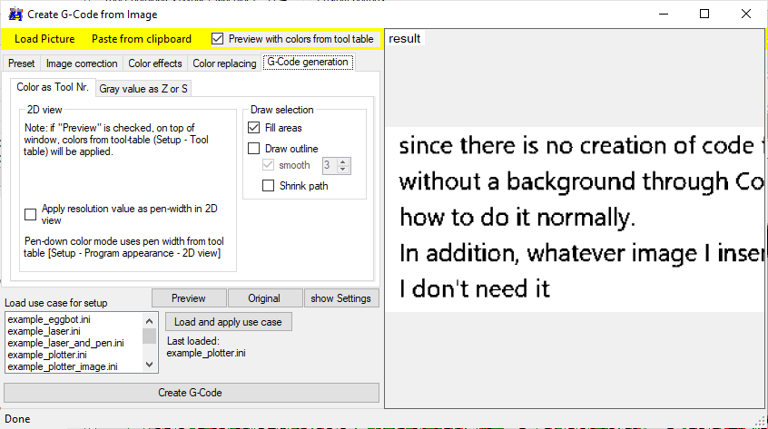The image size is (768, 429).
Task: Select the Gray value as Z or S tab
Action: (x=143, y=88)
